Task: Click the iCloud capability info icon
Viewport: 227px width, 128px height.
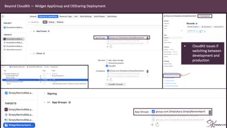Action: click(44, 53)
